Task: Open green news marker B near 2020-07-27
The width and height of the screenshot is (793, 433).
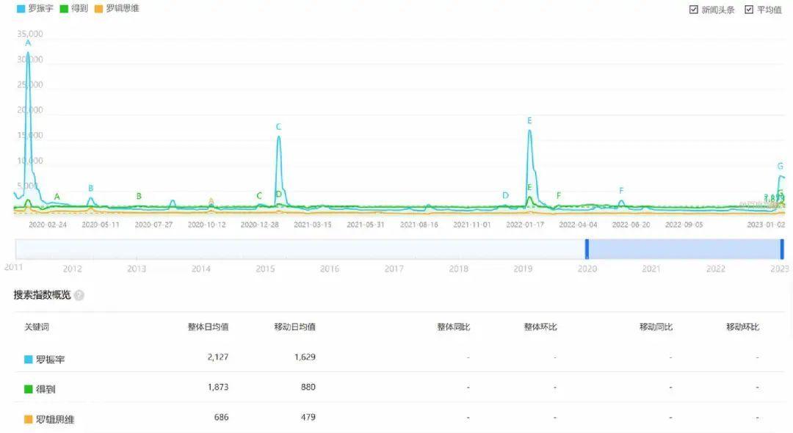Action: pyautogui.click(x=139, y=196)
